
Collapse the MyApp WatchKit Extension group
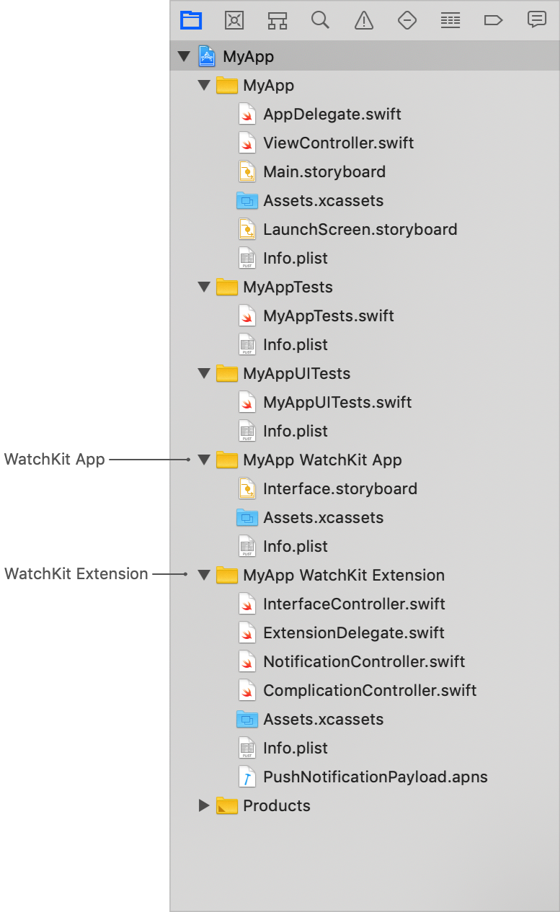203,575
